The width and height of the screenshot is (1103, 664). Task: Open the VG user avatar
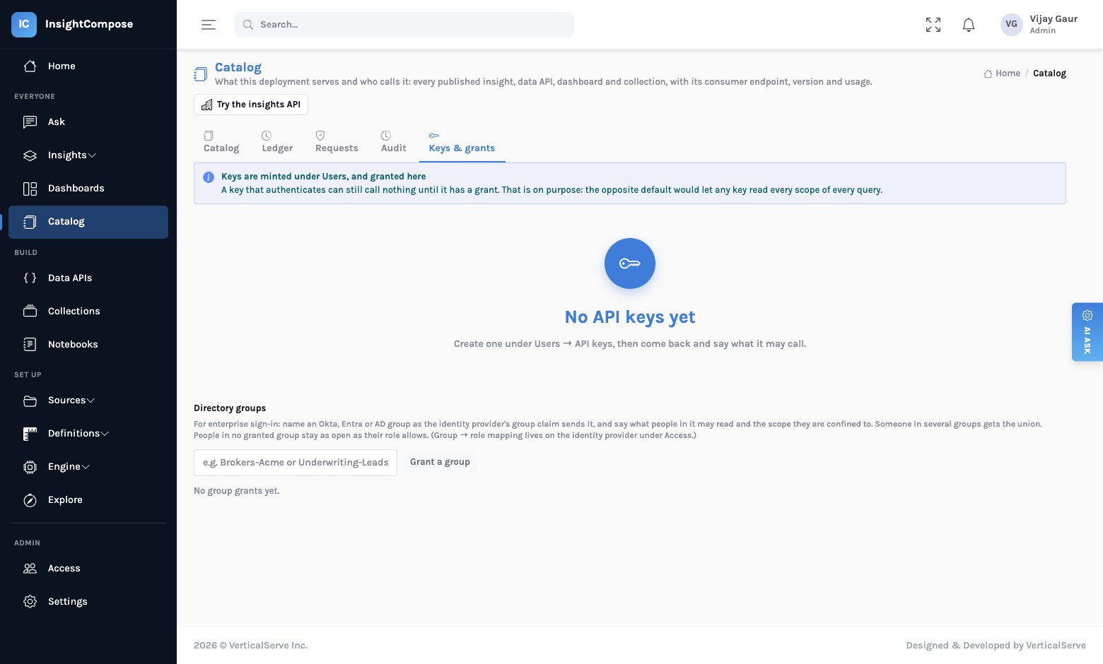[x=1012, y=24]
